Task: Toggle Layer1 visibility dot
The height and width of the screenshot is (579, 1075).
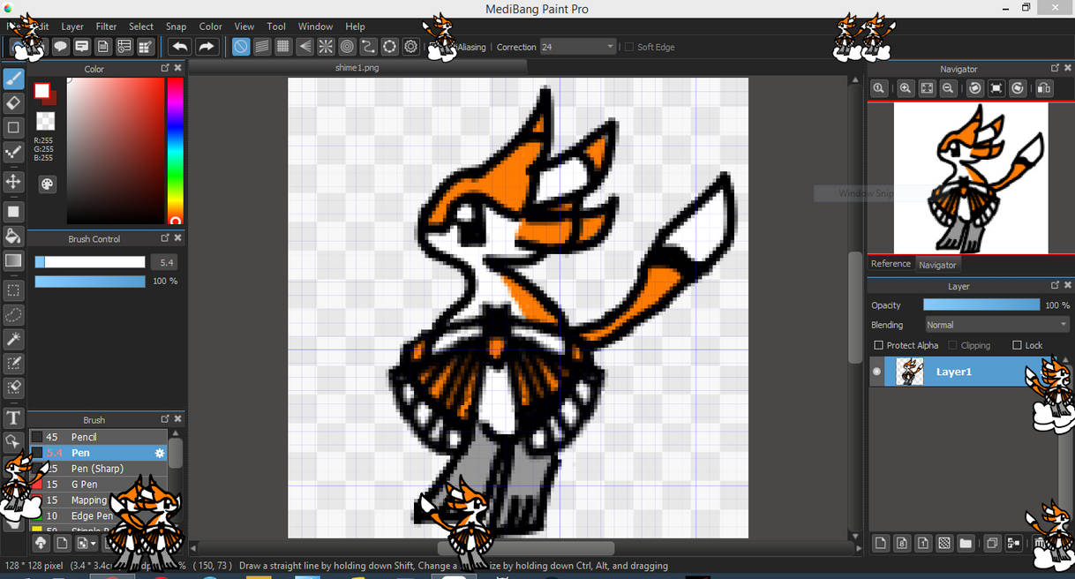Action: [x=876, y=372]
